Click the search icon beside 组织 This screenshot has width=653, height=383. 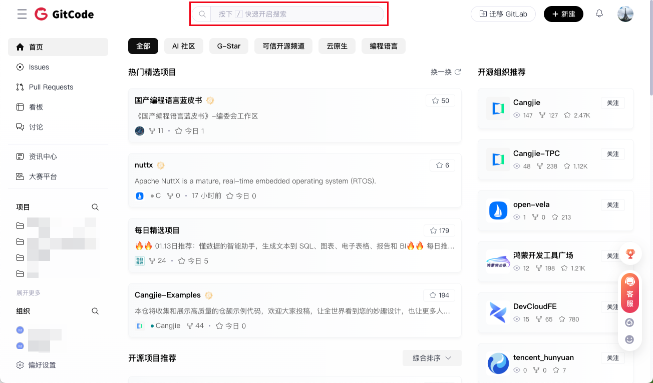click(95, 311)
